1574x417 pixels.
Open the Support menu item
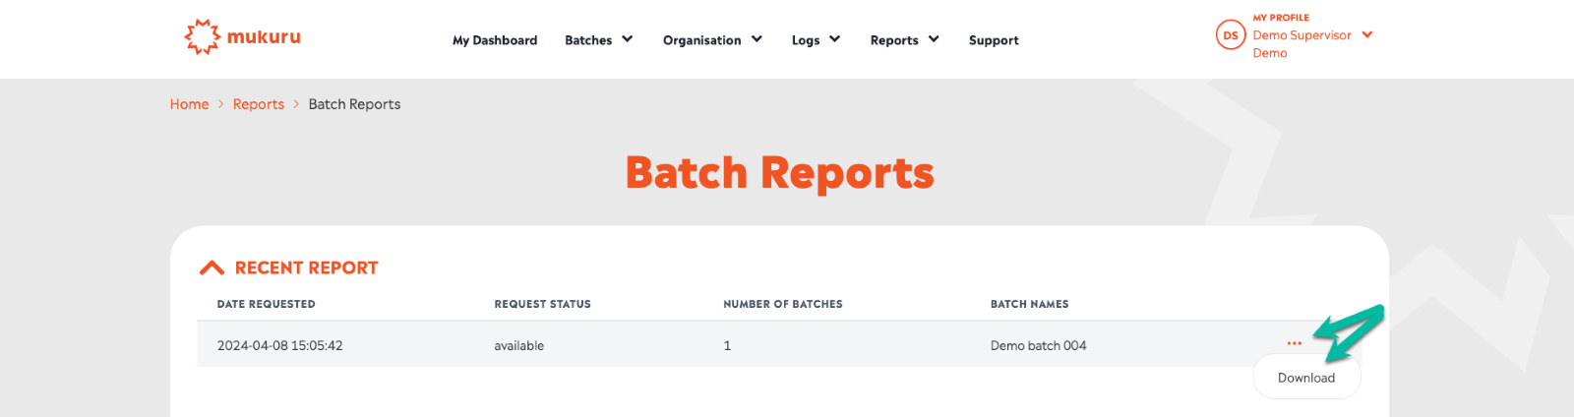pyautogui.click(x=993, y=40)
